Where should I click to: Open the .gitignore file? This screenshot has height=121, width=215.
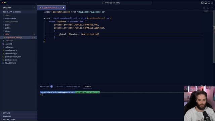tap(9, 47)
